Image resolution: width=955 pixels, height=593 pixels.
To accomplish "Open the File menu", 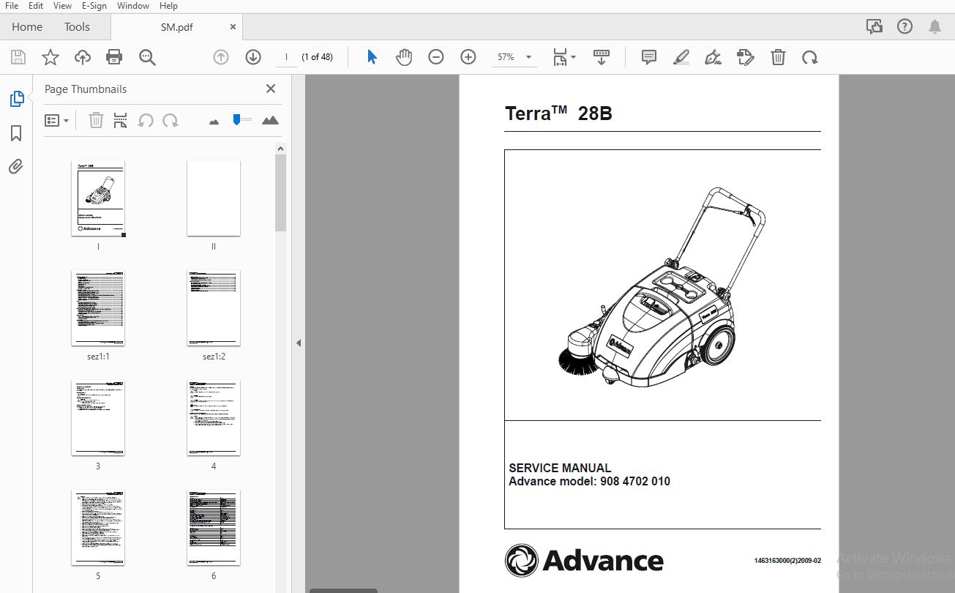I will [12, 6].
